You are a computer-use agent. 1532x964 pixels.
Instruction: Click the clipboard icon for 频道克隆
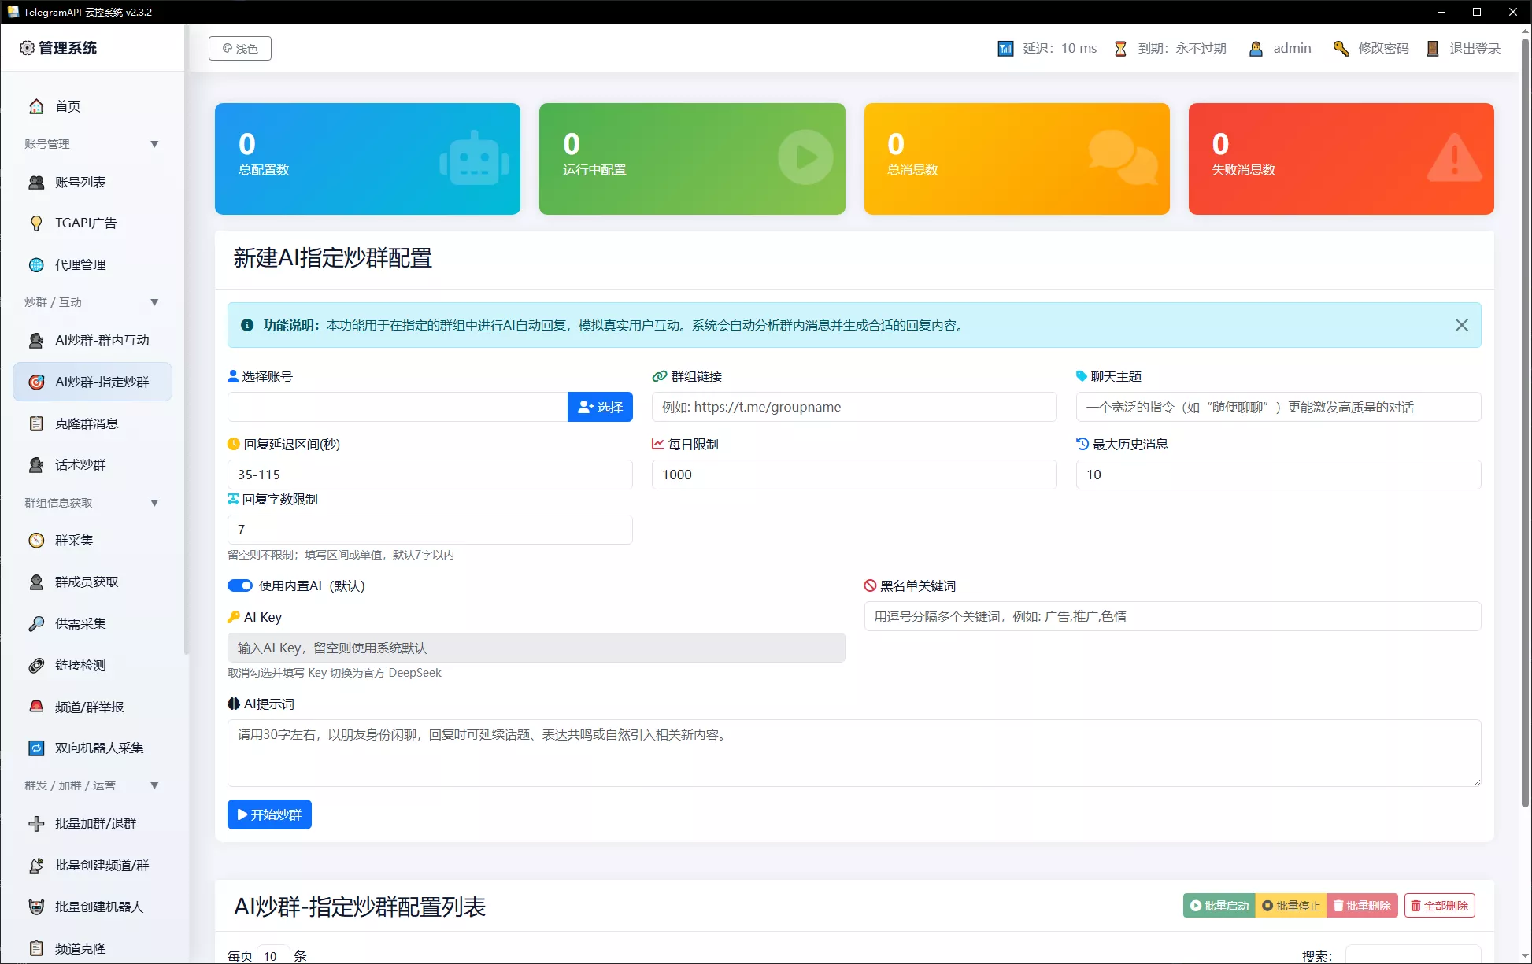[36, 949]
